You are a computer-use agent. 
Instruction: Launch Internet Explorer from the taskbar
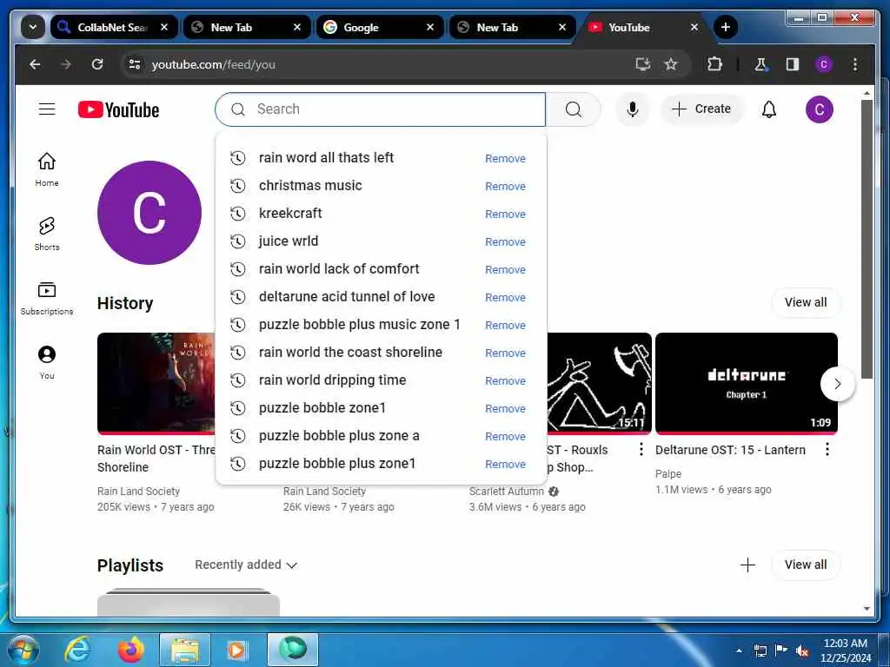point(77,650)
